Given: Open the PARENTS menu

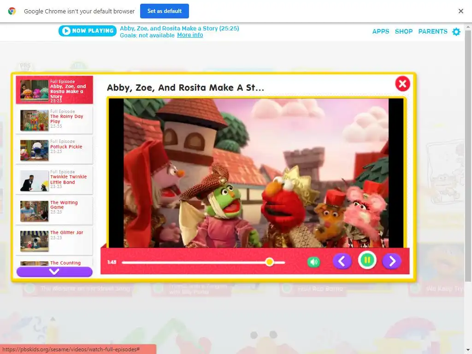Looking at the screenshot, I should pyautogui.click(x=432, y=31).
